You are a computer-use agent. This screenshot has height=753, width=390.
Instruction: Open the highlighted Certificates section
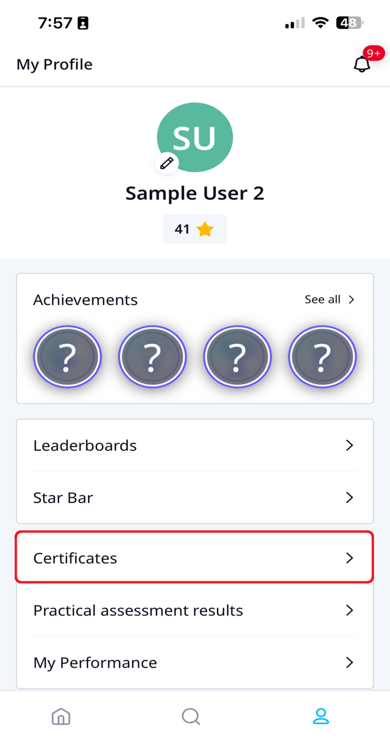pyautogui.click(x=195, y=558)
